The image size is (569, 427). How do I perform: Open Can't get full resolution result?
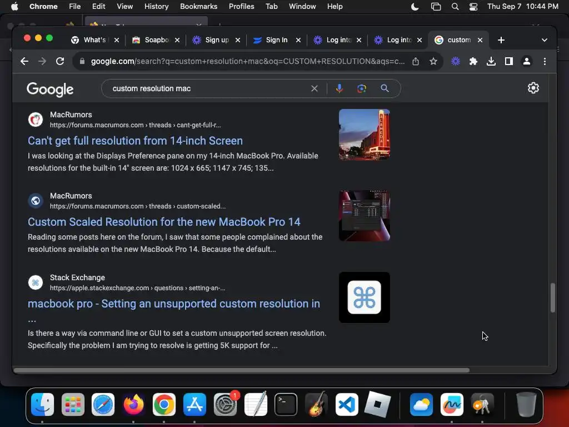[x=136, y=141]
